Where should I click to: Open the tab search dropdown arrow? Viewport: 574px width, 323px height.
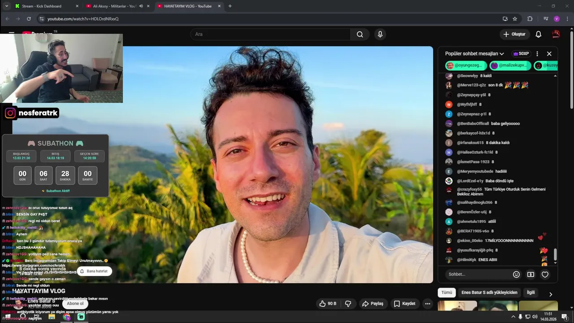point(6,6)
